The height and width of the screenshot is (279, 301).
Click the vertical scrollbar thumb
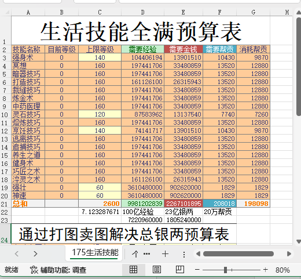click(299, 67)
